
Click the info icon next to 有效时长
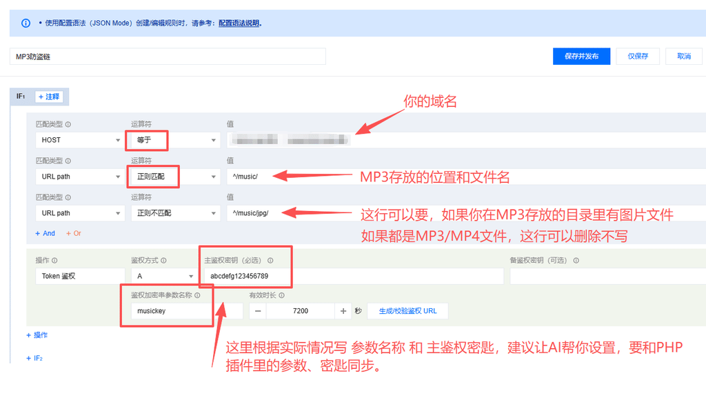click(281, 295)
